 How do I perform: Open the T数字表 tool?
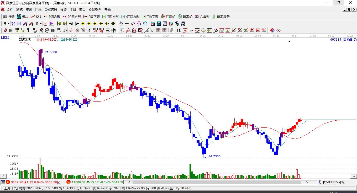pos(150,17)
